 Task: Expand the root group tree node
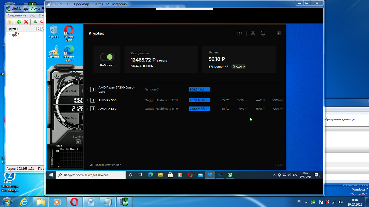15,35
